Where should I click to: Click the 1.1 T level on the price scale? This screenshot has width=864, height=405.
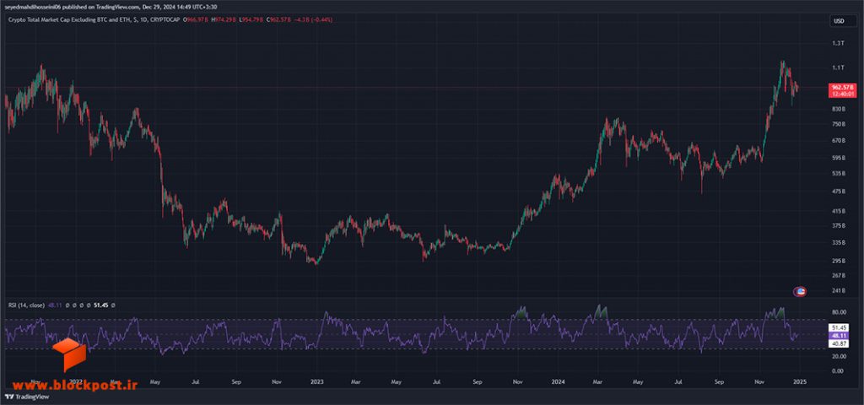838,67
